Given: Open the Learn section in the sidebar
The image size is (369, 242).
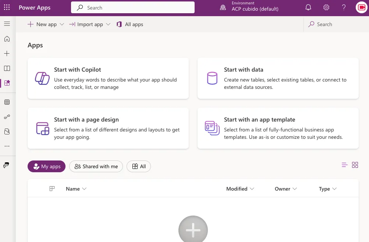Looking at the screenshot, I should pos(7,68).
